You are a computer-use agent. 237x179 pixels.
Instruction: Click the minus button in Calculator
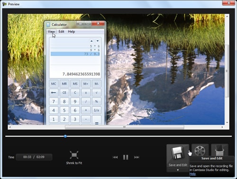point(86,119)
